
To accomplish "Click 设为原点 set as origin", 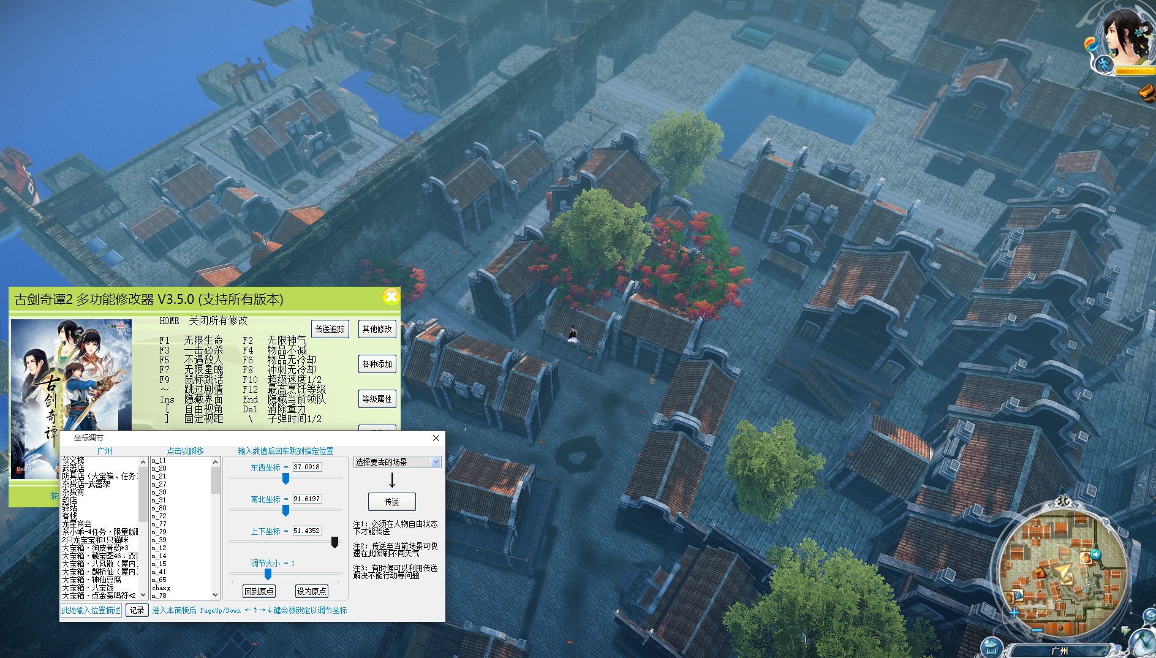I will point(311,591).
